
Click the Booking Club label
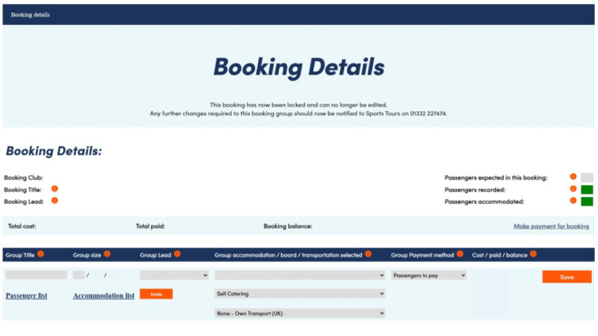tap(23, 177)
